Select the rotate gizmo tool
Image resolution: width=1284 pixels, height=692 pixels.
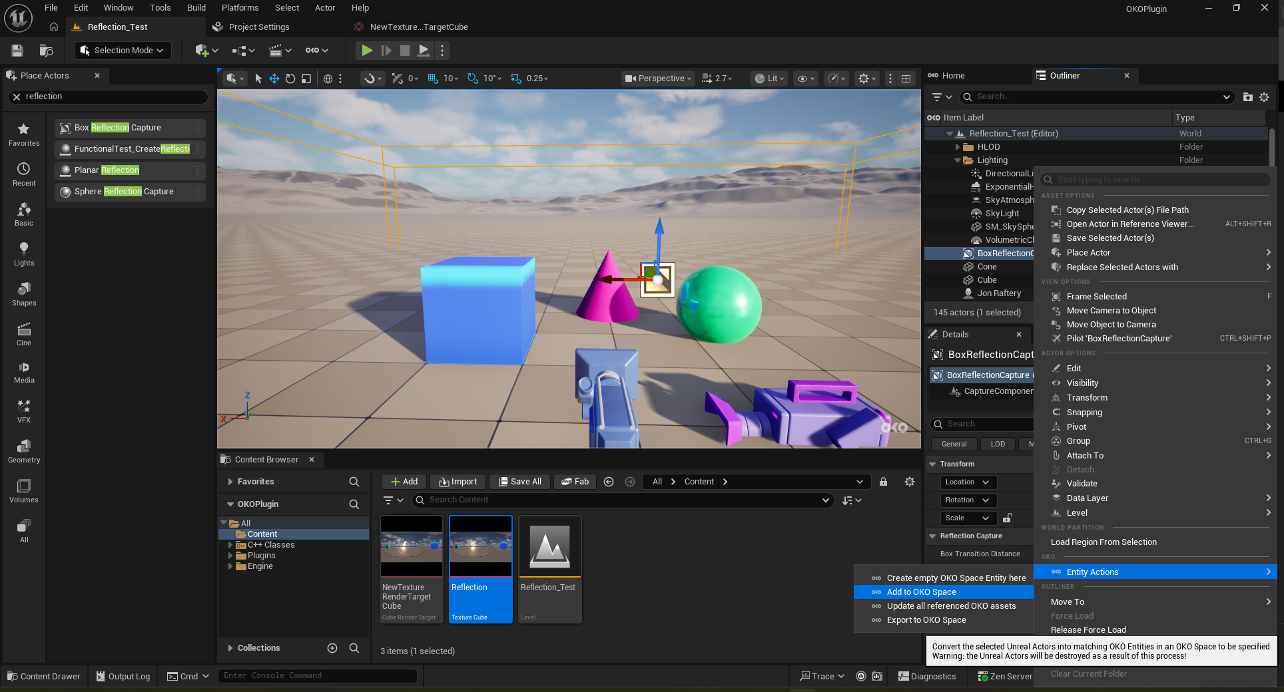[x=290, y=79]
